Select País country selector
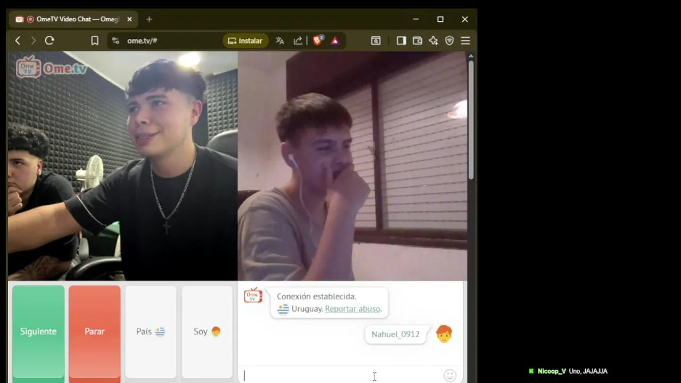 (x=151, y=331)
